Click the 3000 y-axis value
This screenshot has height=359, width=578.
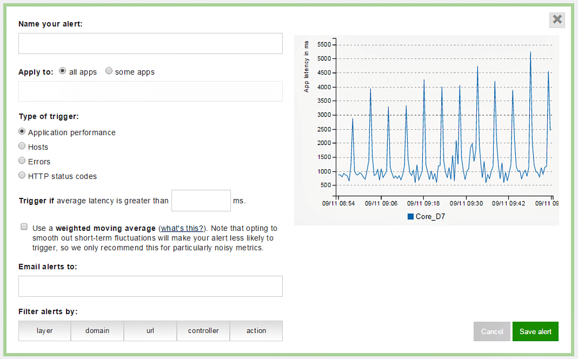click(x=325, y=115)
